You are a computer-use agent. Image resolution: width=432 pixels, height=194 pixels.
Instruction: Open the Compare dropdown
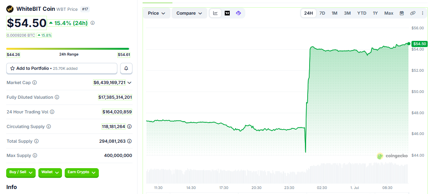189,13
